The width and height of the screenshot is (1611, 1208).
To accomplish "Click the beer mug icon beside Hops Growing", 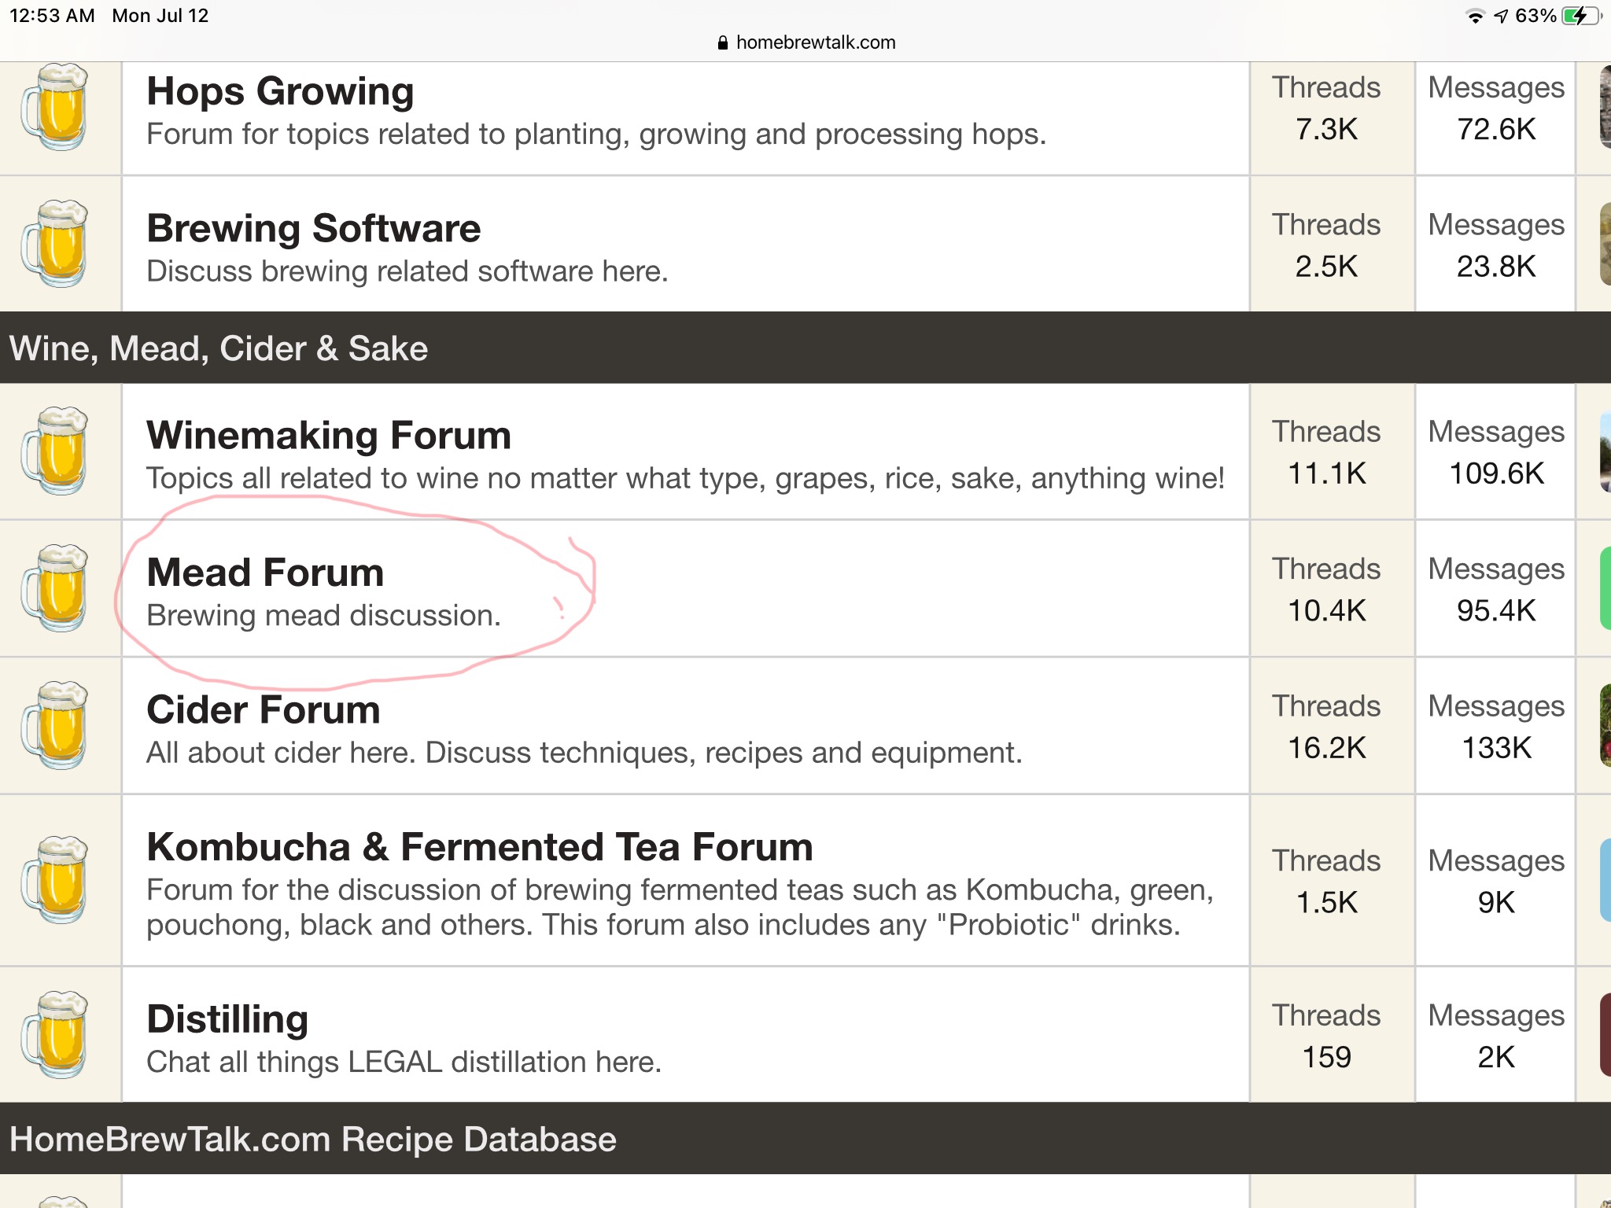I will 55,107.
